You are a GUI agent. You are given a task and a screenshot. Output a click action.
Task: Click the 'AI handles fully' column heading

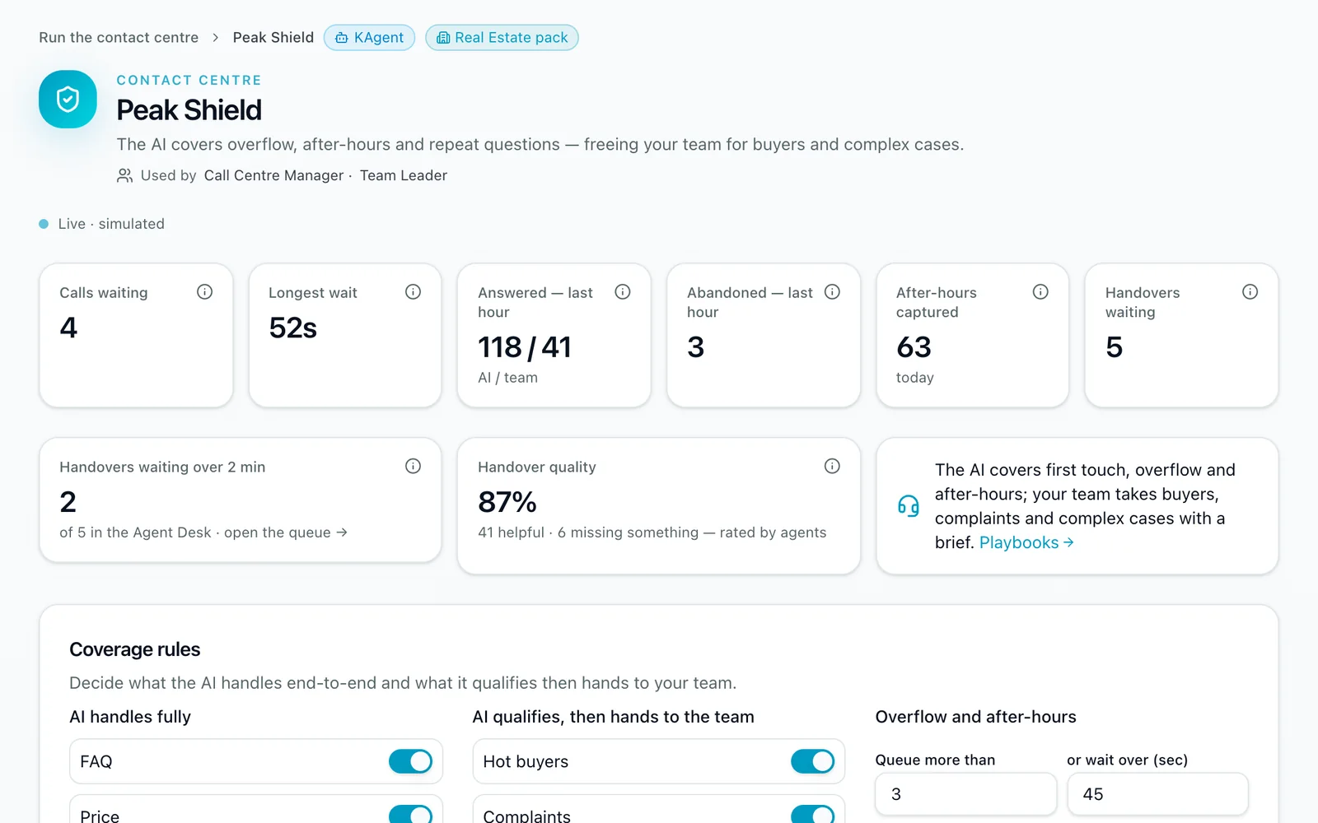(x=130, y=717)
